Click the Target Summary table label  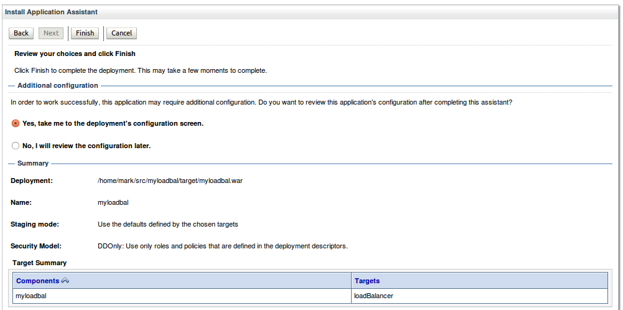coord(39,263)
